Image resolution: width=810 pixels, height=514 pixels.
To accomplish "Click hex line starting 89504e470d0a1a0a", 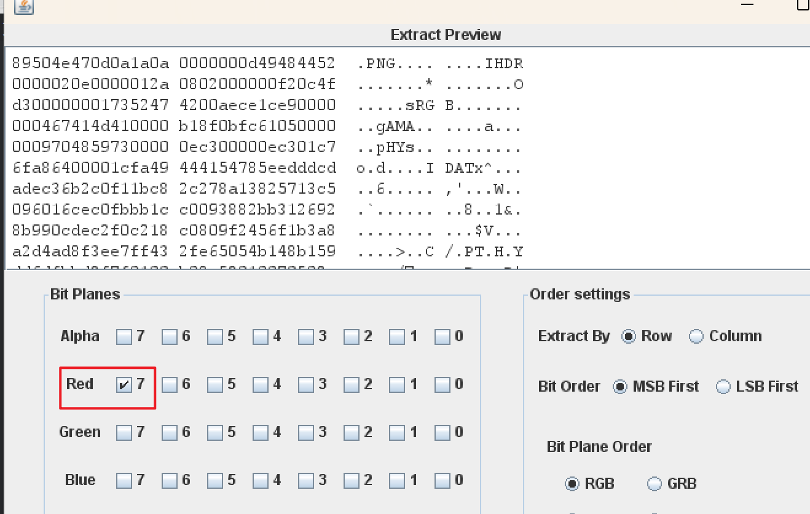I will (x=173, y=63).
